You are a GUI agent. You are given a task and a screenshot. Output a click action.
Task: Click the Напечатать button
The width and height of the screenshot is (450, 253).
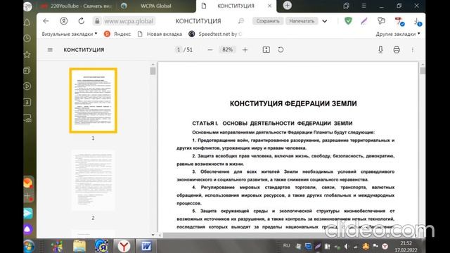click(x=302, y=21)
